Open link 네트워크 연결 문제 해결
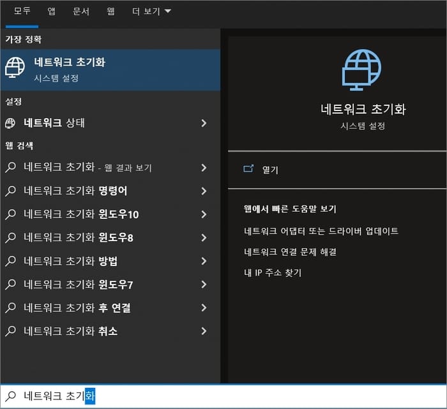 (x=290, y=252)
